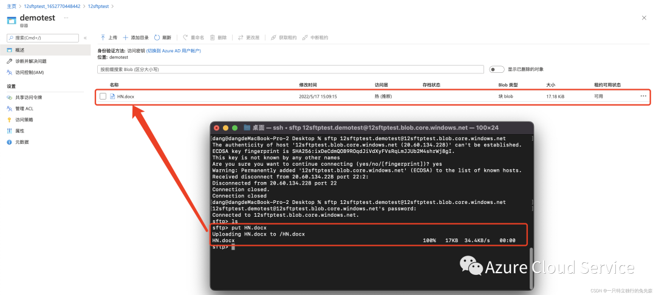Image resolution: width=656 pixels, height=295 pixels.
Task: Click the sftp> prompt cursor in terminal
Action: [233, 247]
